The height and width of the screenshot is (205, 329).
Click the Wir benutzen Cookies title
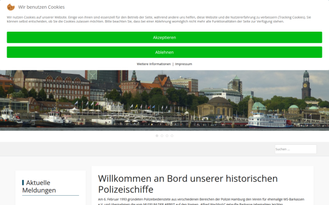click(x=41, y=7)
